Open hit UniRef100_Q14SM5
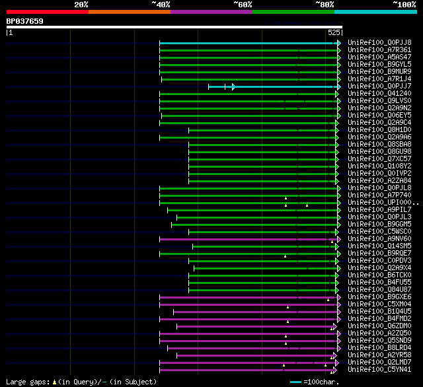 (x=379, y=246)
